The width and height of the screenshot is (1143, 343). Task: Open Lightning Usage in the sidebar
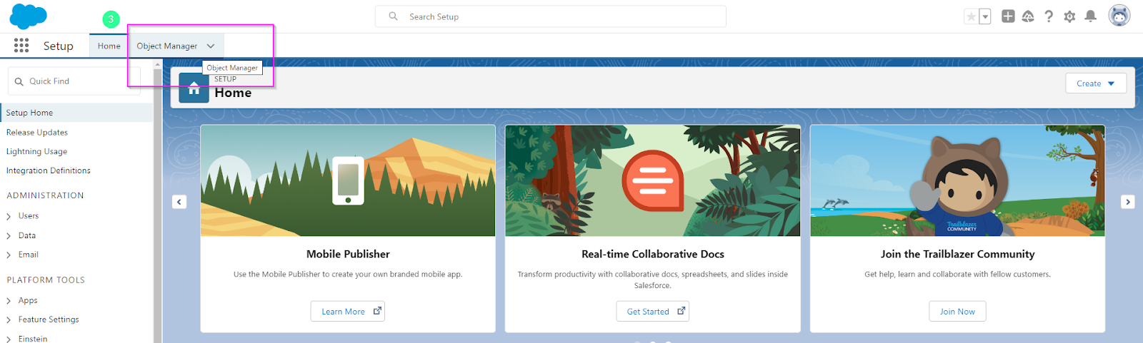36,152
